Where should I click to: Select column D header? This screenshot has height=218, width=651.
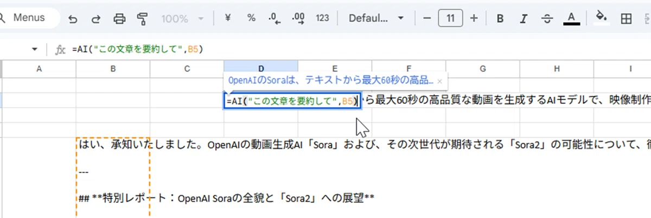pos(261,69)
